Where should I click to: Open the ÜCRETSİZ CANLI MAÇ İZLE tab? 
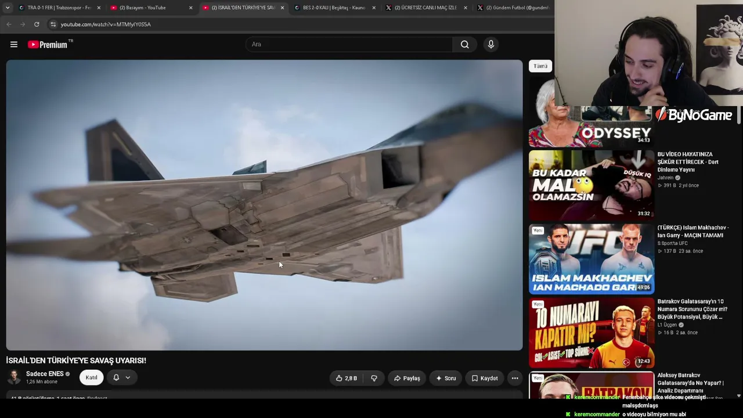pyautogui.click(x=425, y=8)
